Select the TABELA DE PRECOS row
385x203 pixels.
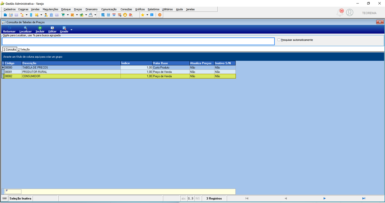coord(119,67)
